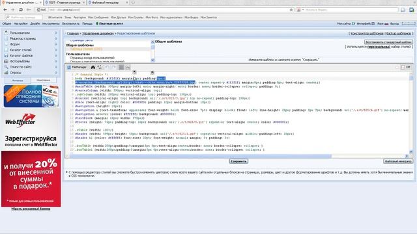
Task: Click Восстановить стандартный шаблон button
Action: point(388,42)
